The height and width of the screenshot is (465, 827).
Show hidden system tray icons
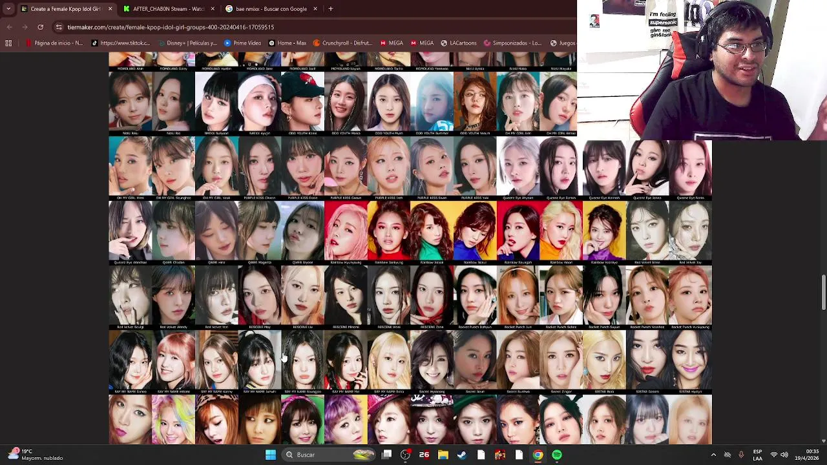click(713, 455)
